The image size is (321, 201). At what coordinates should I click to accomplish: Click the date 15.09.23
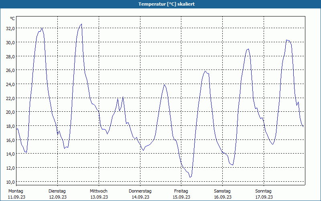coord(182,197)
